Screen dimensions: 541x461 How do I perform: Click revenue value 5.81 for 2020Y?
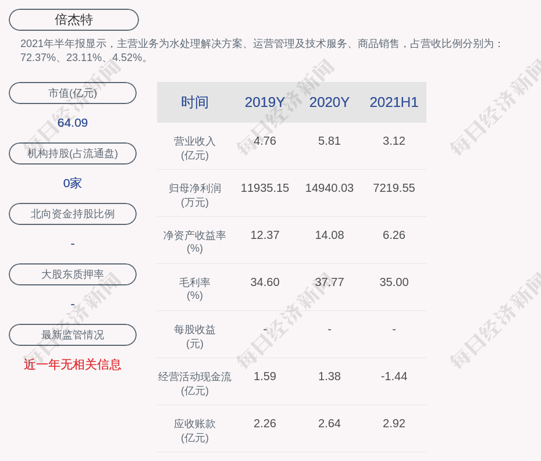[x=329, y=141]
